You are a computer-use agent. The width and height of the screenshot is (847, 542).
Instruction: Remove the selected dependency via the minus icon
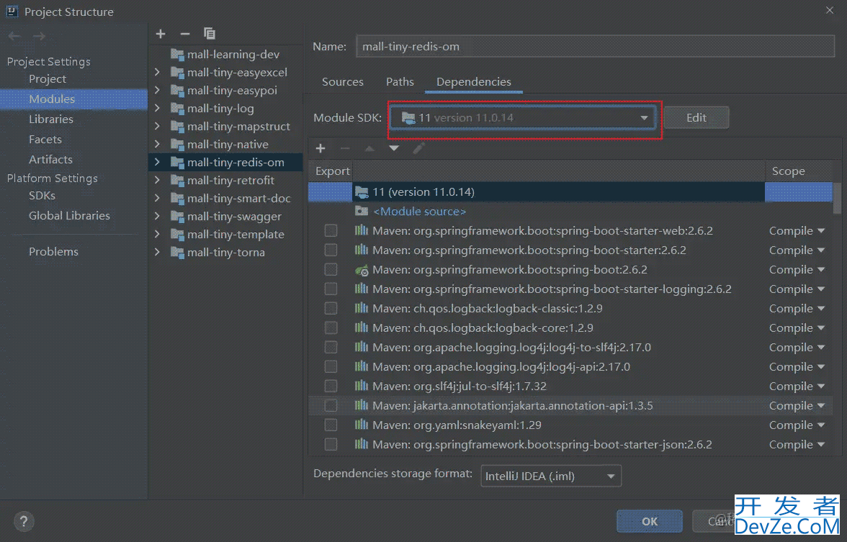(345, 148)
